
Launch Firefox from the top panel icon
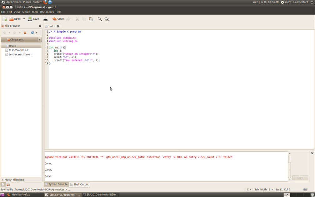(45, 2)
